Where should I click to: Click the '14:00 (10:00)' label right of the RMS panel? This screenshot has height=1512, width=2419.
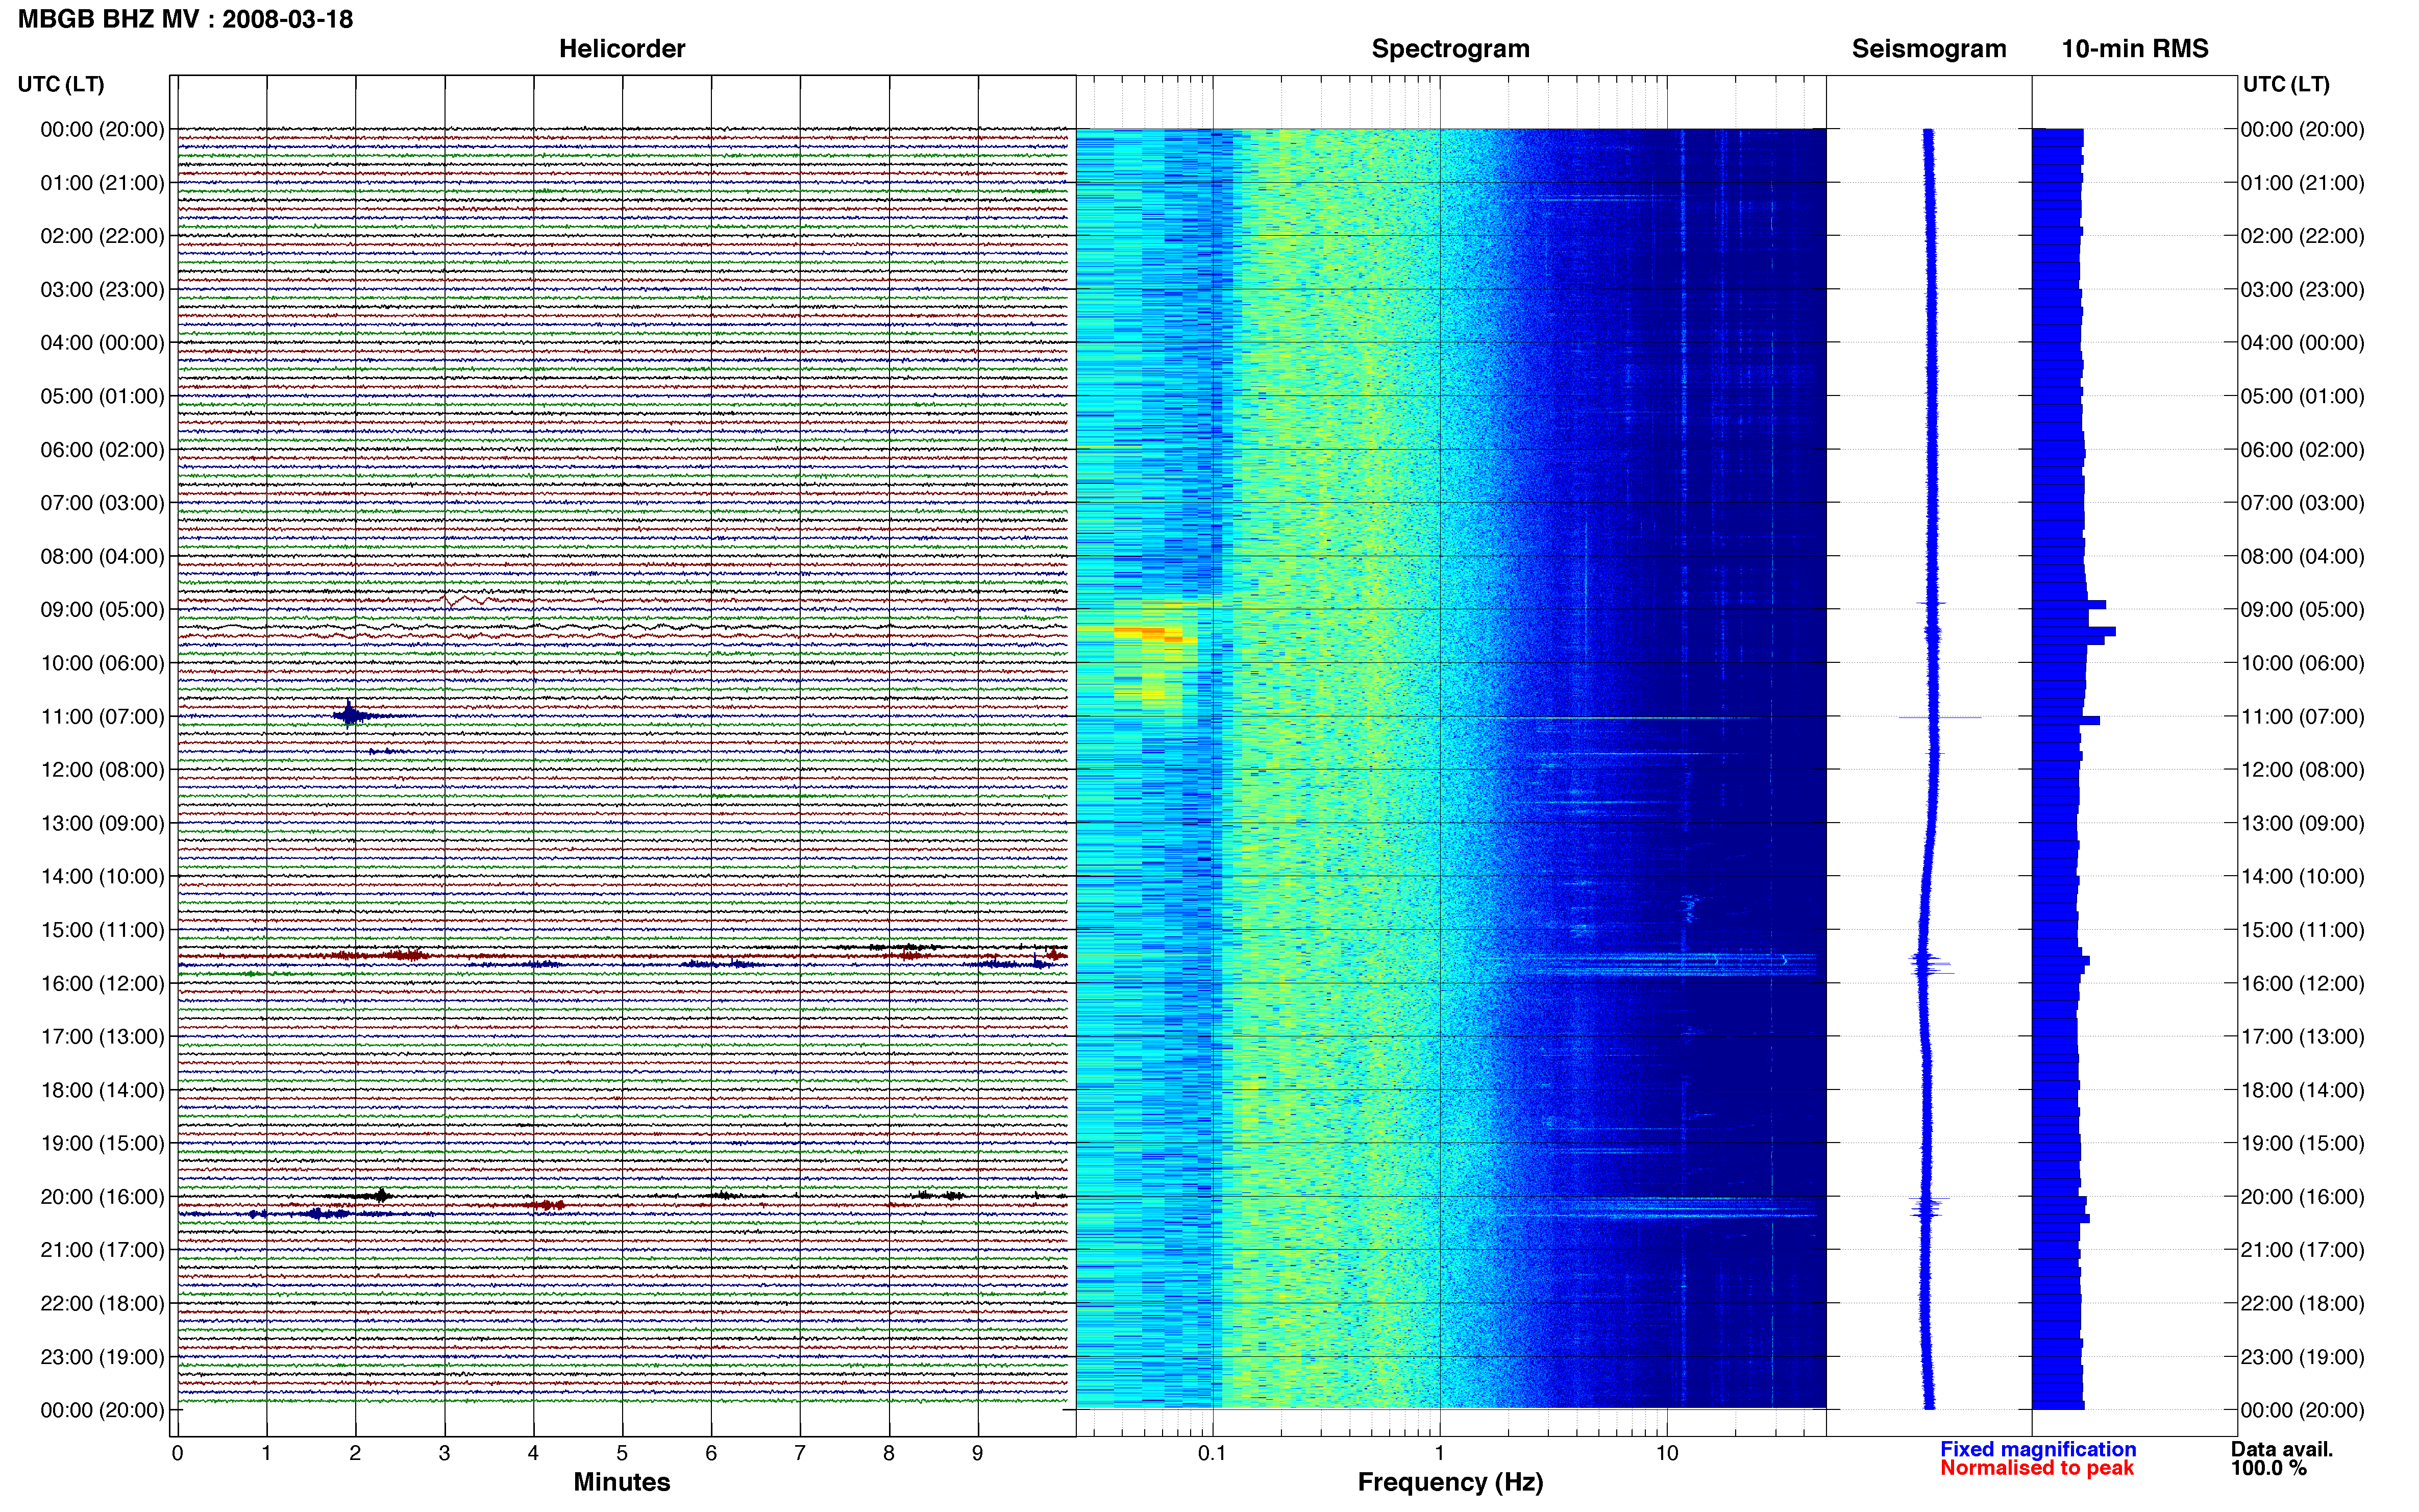[2302, 877]
